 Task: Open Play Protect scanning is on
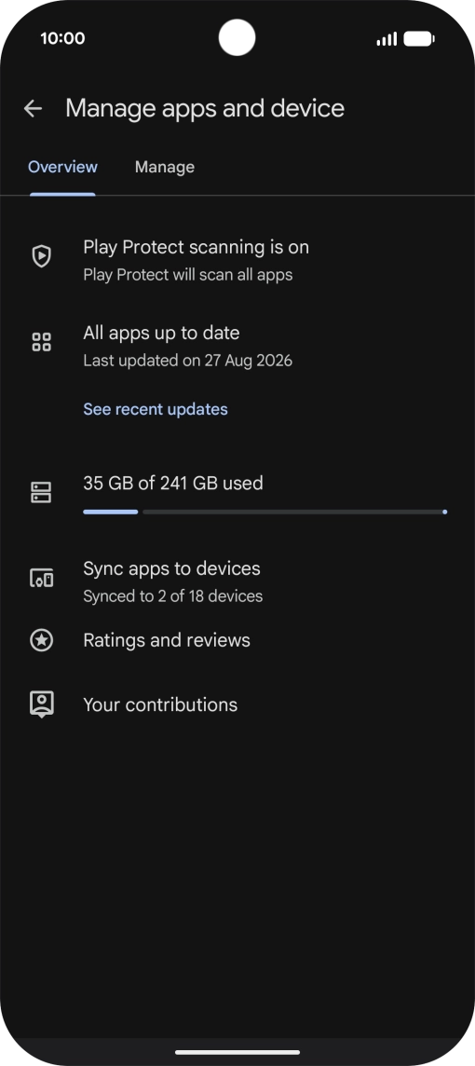pos(237,260)
